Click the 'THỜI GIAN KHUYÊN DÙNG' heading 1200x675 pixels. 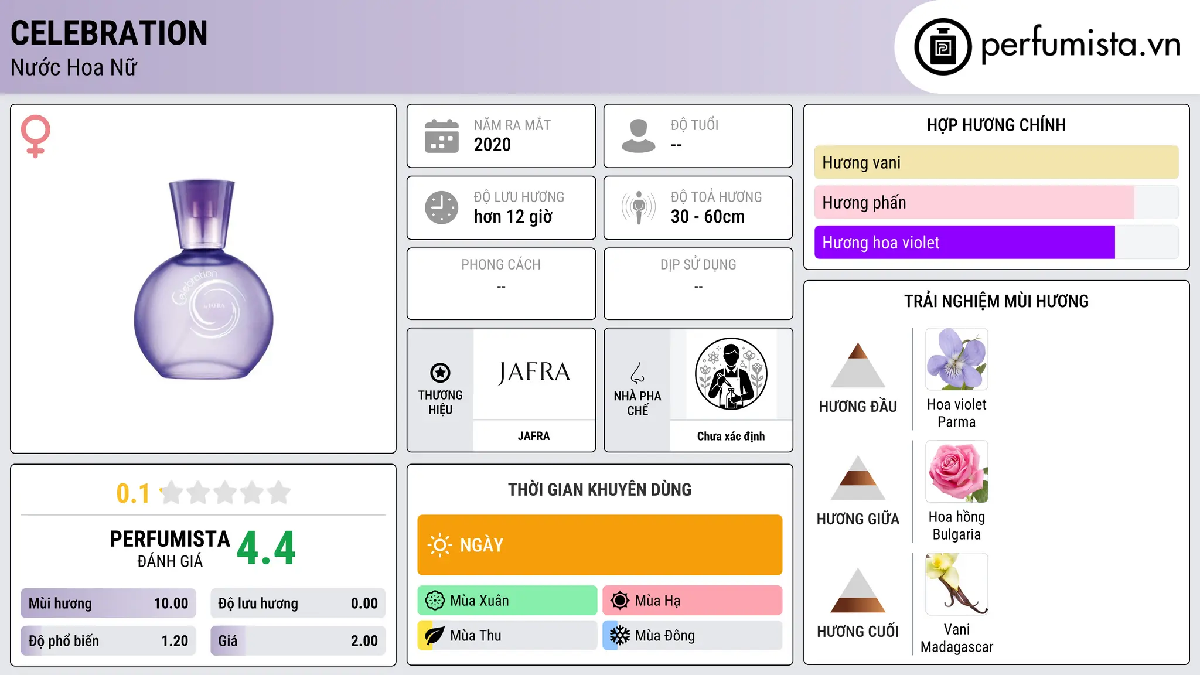[x=599, y=490]
